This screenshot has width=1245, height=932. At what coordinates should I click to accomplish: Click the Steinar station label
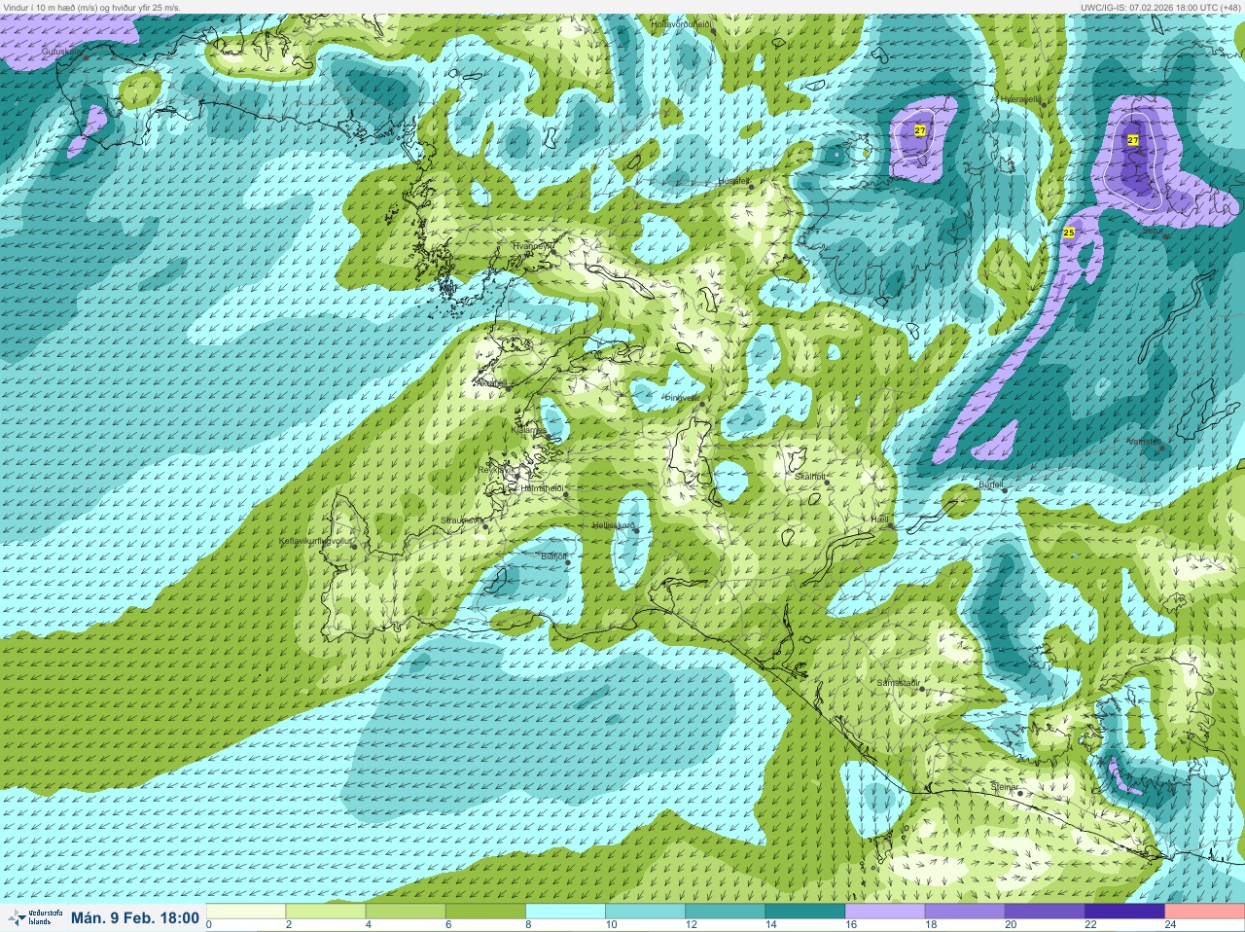point(1005,787)
